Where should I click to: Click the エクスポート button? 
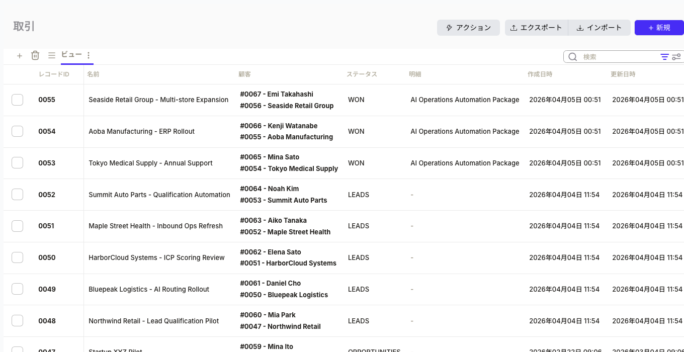point(536,28)
